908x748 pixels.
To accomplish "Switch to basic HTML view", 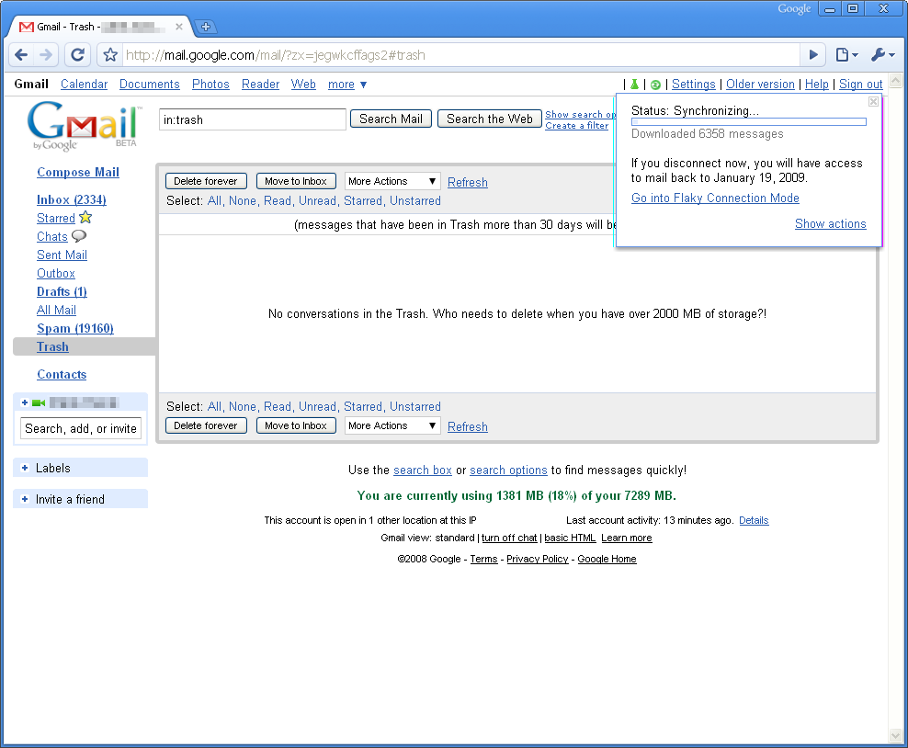I will [x=570, y=538].
